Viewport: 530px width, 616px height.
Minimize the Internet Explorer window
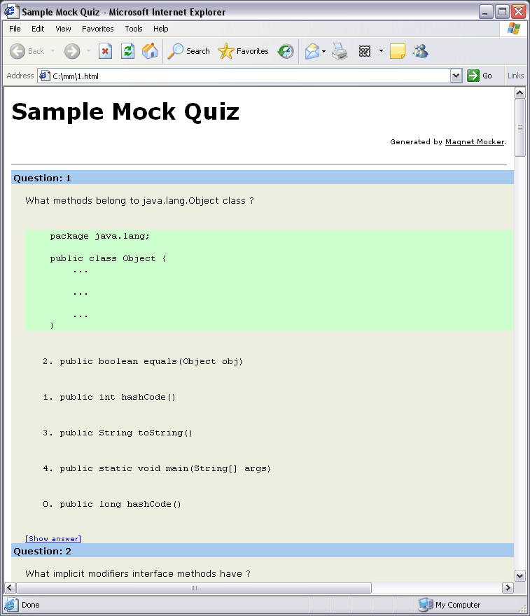point(486,12)
